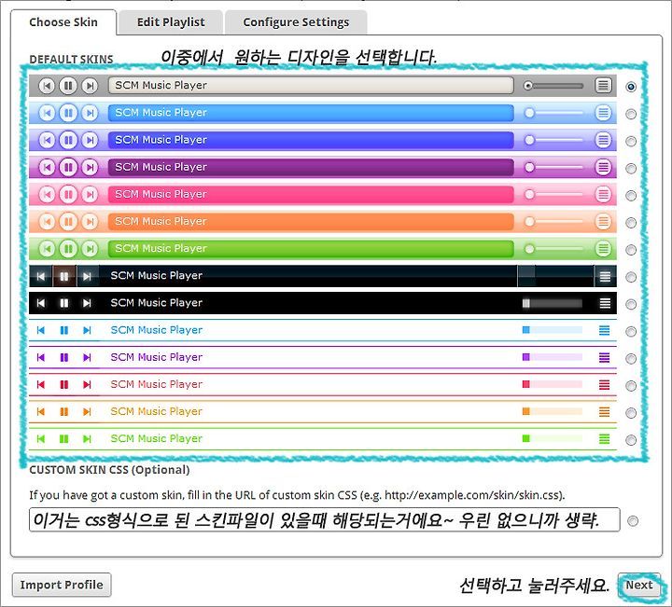Click glossy green skin title display

click(x=311, y=249)
